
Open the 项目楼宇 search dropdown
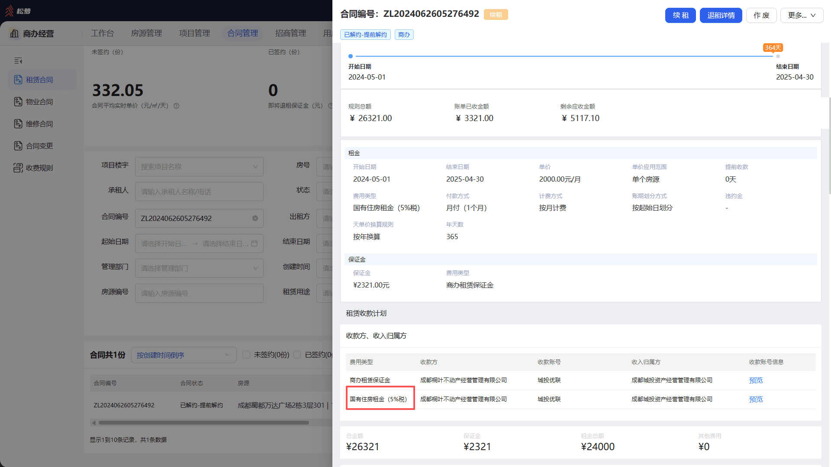(199, 166)
